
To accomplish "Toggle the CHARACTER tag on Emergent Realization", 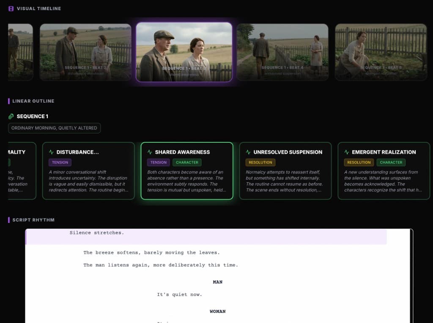I will (x=391, y=162).
